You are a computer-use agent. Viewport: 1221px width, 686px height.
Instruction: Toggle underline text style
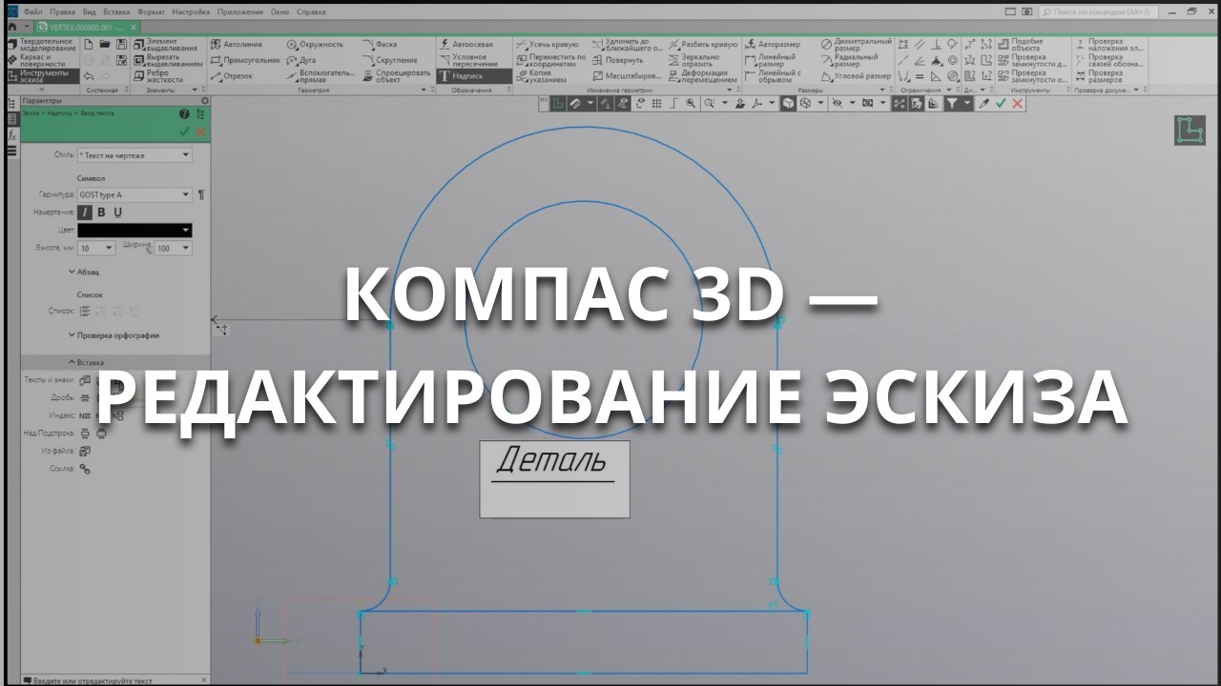pos(117,212)
